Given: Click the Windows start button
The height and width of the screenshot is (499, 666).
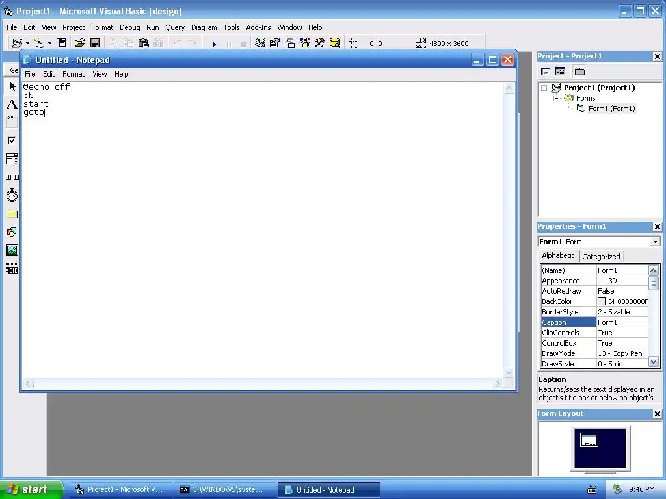Looking at the screenshot, I should point(31,490).
